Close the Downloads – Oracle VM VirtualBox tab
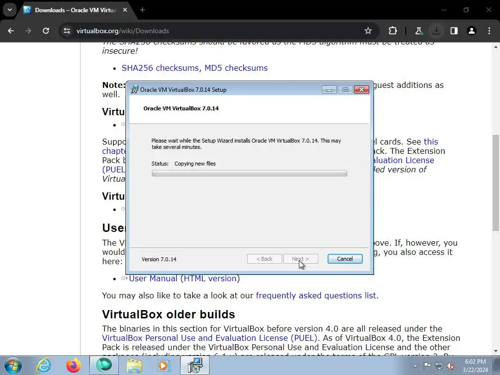 coord(125,10)
